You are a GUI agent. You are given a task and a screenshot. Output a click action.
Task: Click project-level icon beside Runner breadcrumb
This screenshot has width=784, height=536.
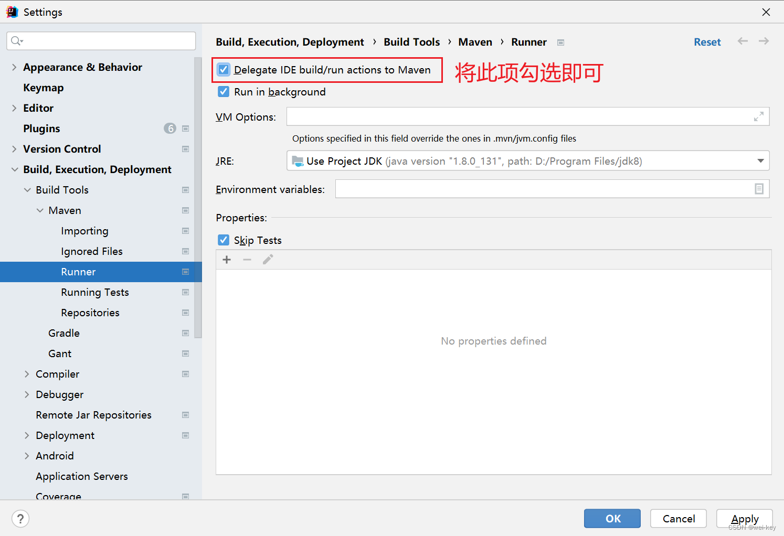(x=560, y=42)
